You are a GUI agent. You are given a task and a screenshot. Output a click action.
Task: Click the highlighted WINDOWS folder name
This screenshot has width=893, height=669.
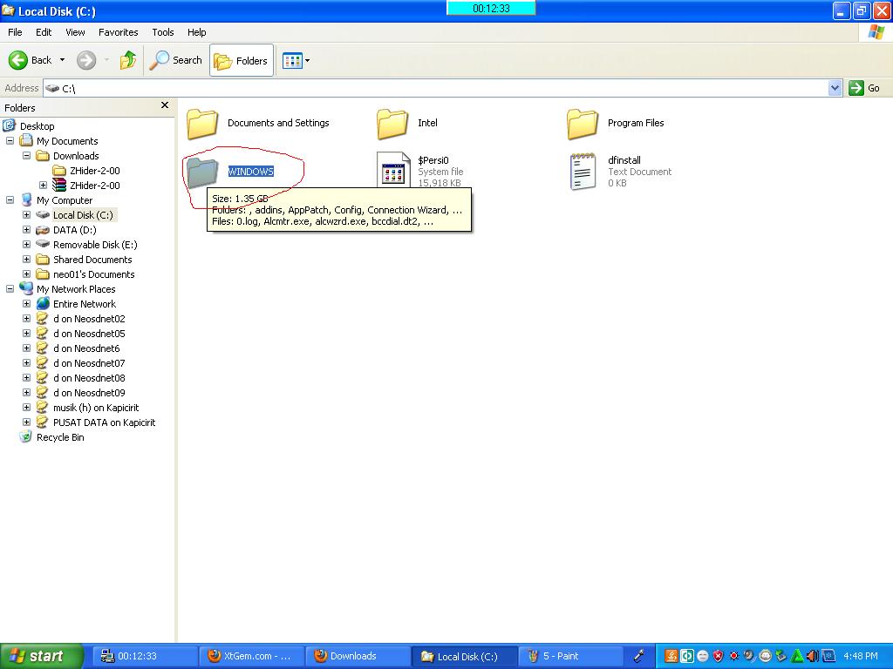[x=250, y=172]
